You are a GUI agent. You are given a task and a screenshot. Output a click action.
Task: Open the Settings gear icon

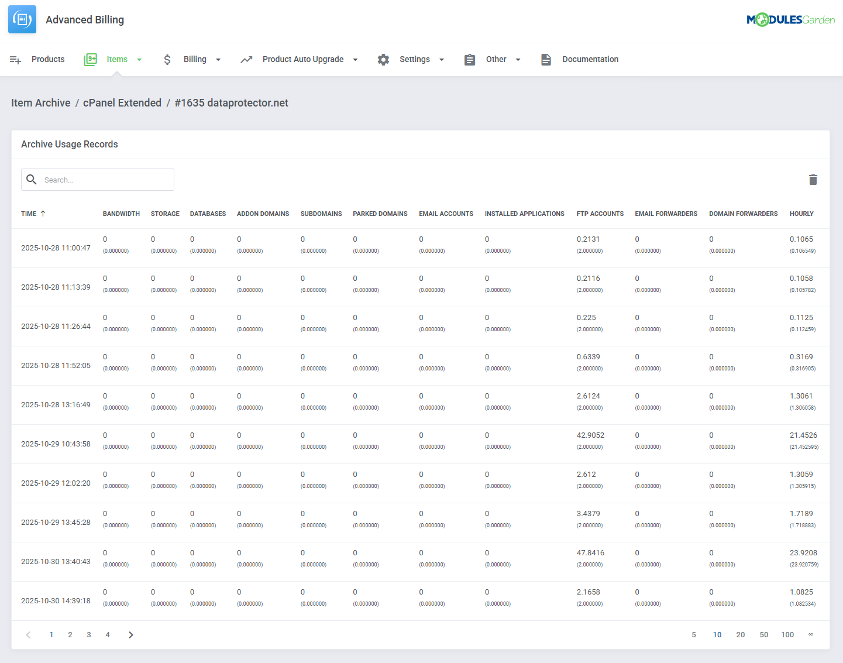[383, 59]
